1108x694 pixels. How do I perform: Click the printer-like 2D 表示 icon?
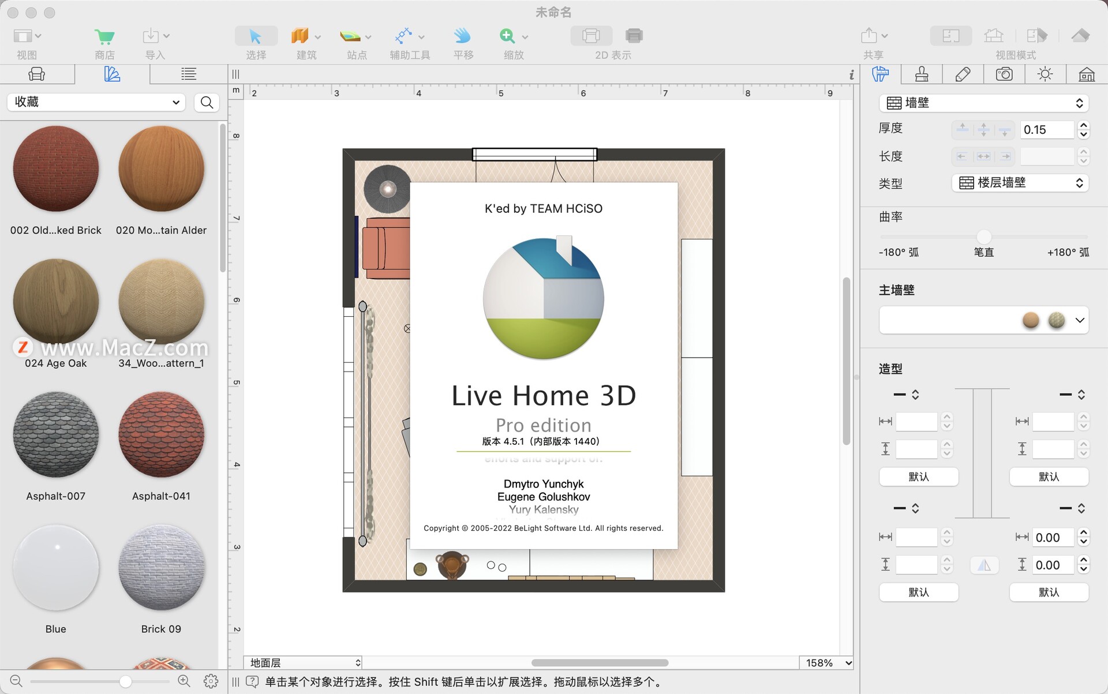(x=634, y=36)
